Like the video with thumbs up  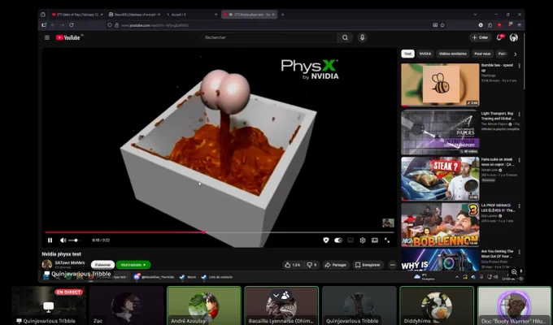[x=293, y=265]
